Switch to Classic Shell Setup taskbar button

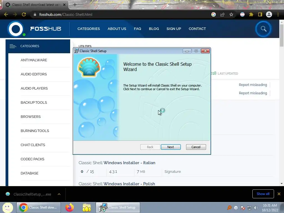118,207
